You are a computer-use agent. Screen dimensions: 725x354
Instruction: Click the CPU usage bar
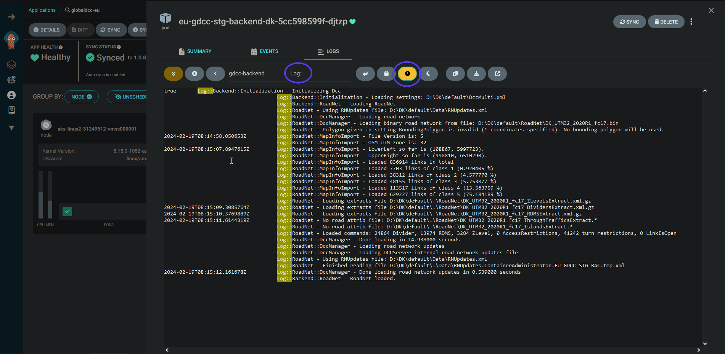(x=41, y=195)
